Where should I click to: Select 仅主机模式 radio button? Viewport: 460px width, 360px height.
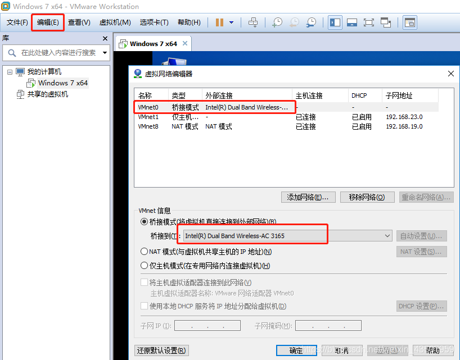(144, 266)
